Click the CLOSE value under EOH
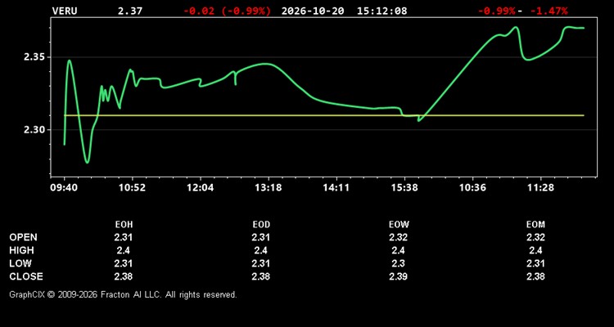This screenshot has width=614, height=327. pyautogui.click(x=124, y=276)
